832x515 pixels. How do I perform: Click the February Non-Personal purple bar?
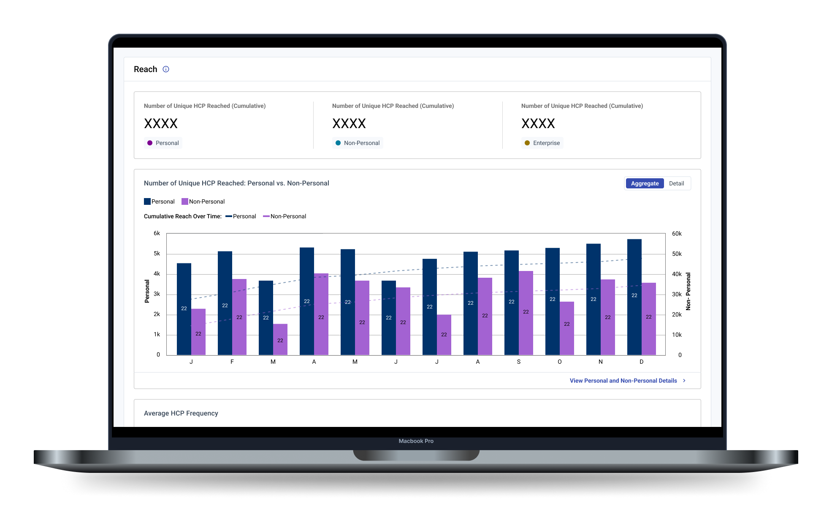click(x=239, y=317)
